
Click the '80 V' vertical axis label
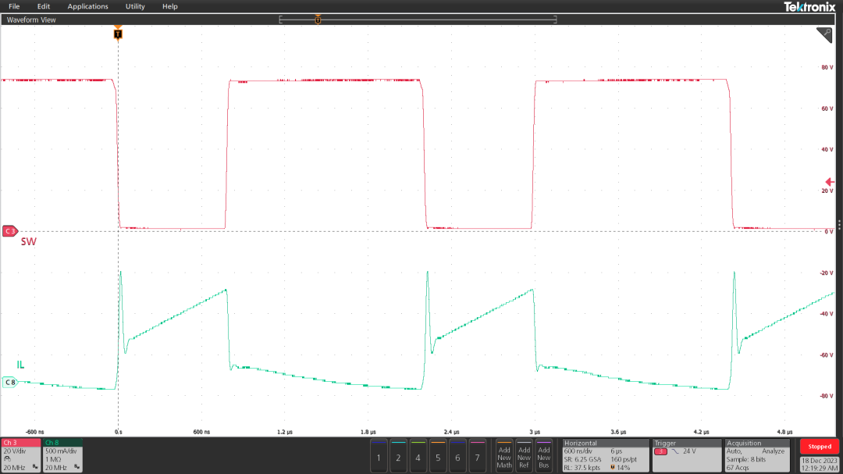tap(827, 68)
